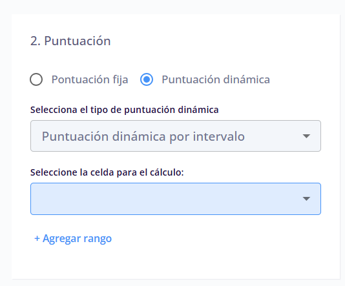Click the + Agregar rango link

point(73,238)
